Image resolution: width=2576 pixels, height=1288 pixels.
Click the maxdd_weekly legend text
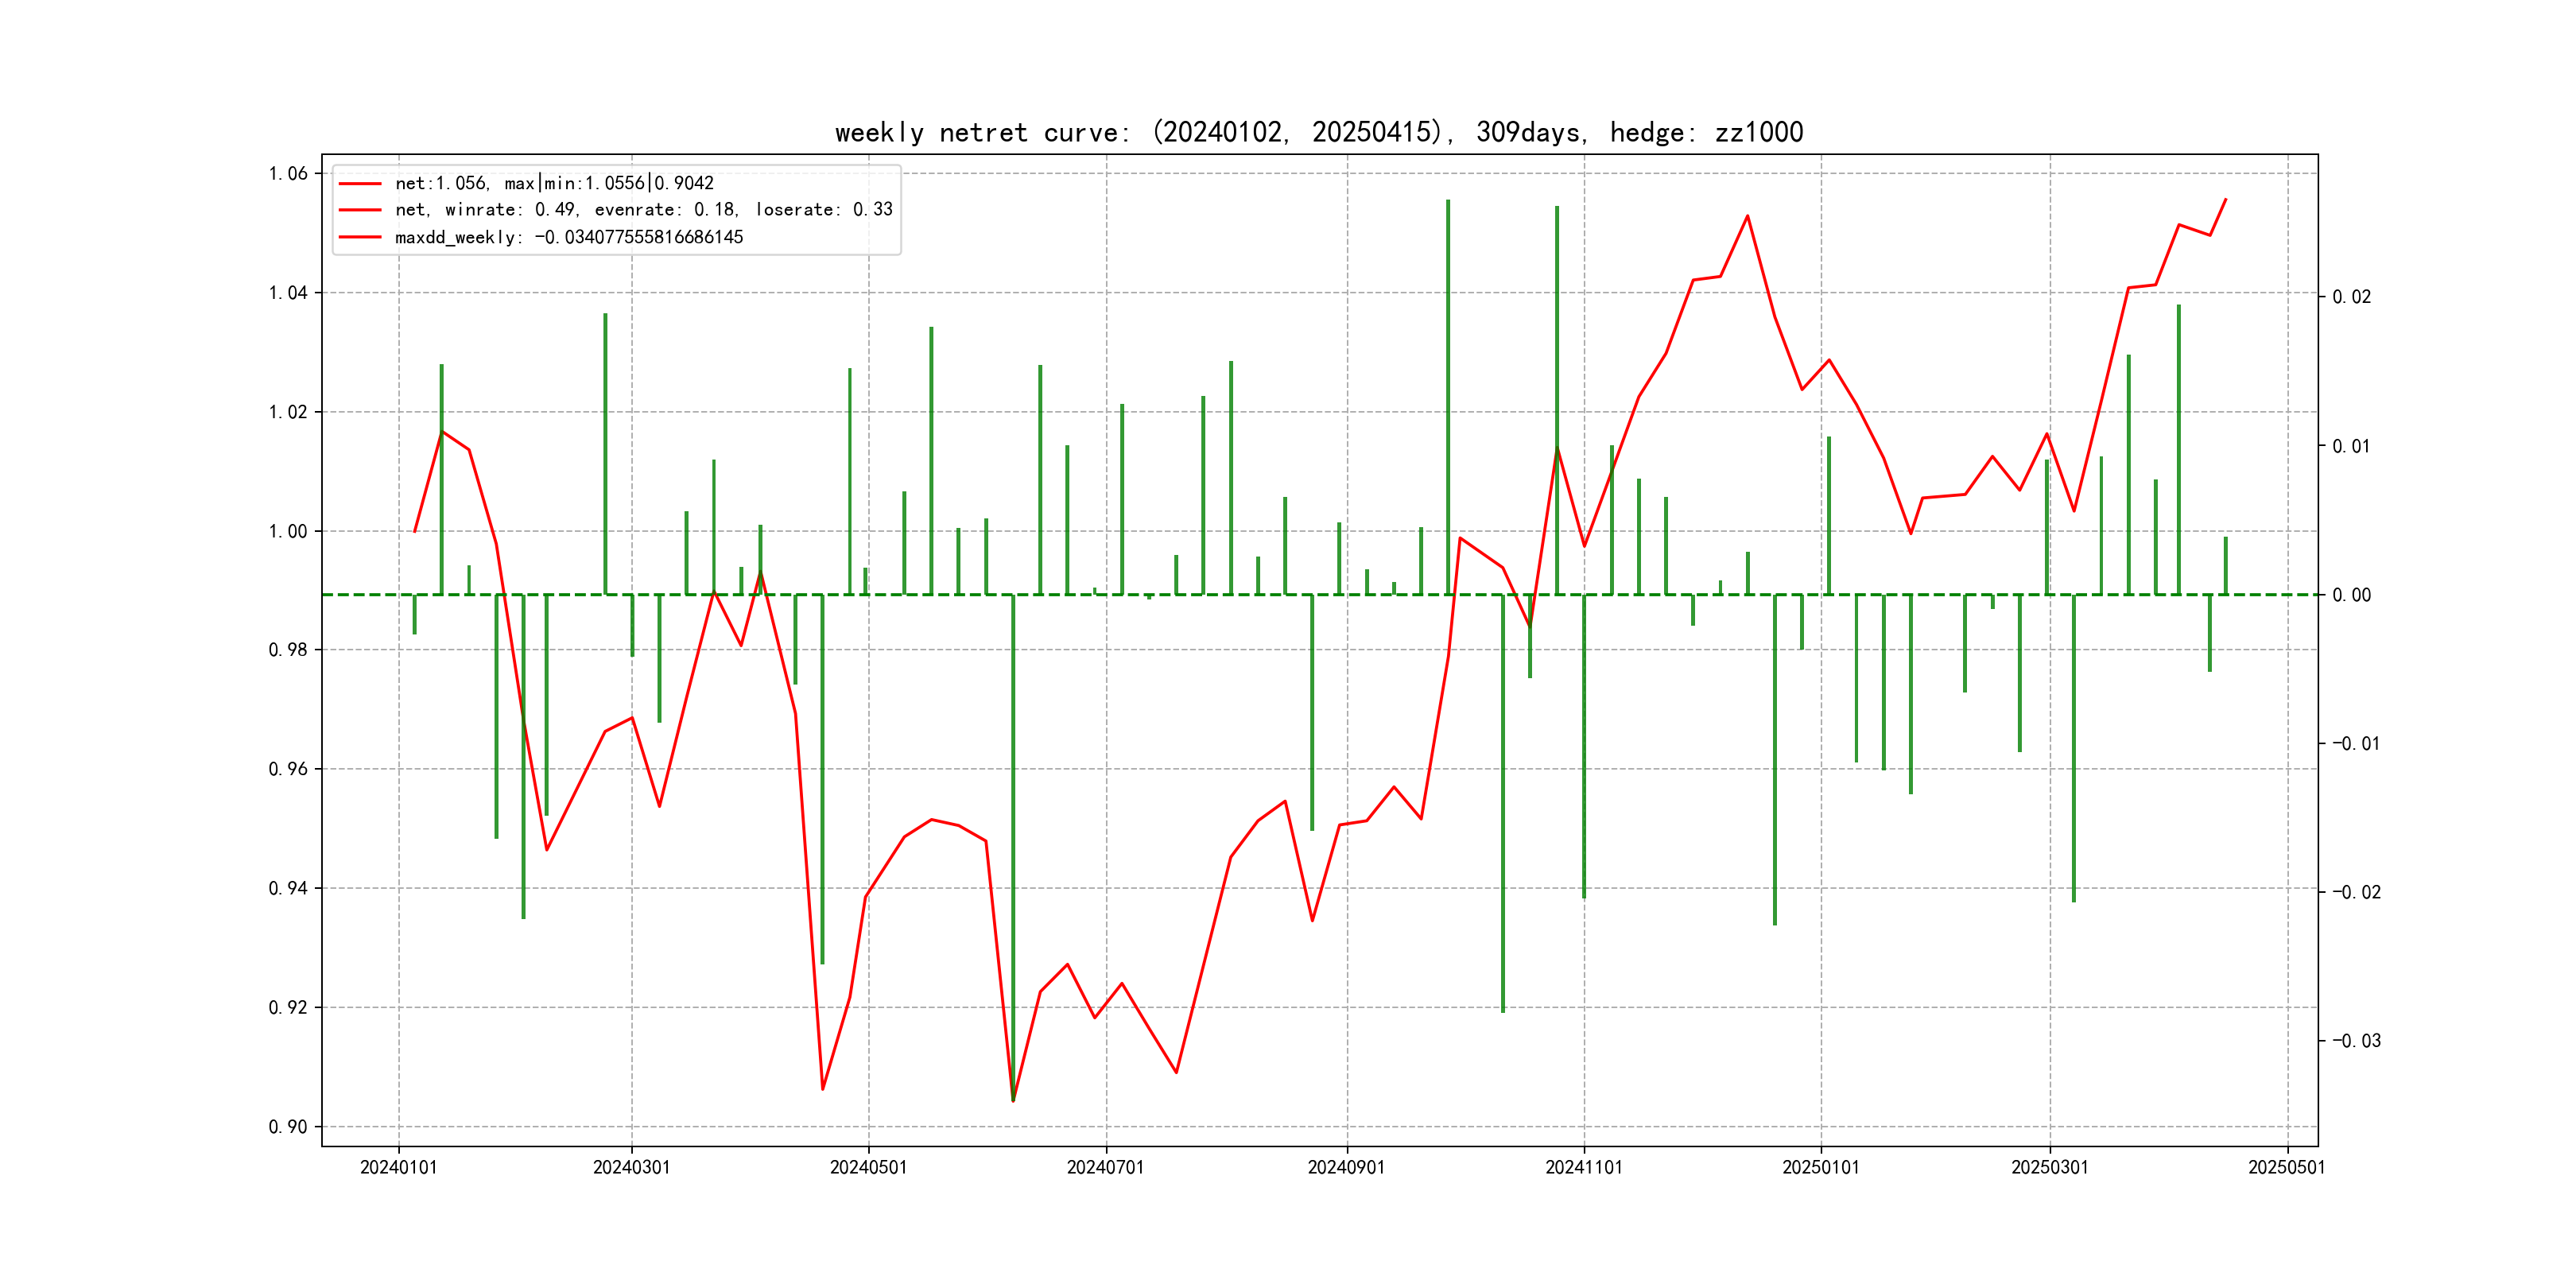569,237
